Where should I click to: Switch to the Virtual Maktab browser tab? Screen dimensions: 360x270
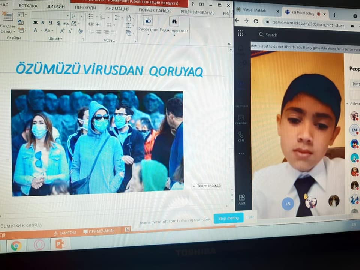(x=257, y=10)
